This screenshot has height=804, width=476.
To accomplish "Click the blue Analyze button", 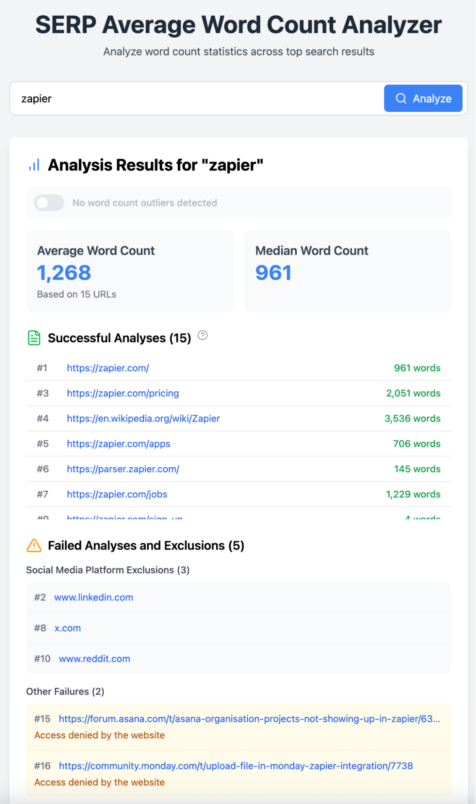I will coord(423,98).
